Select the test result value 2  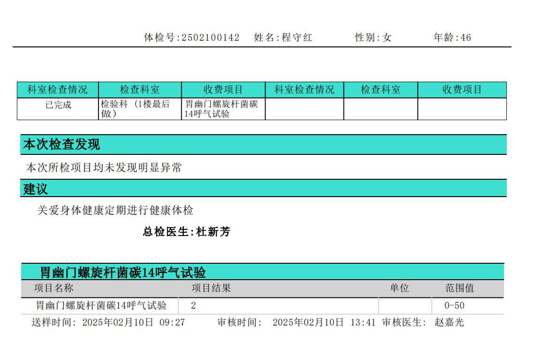(x=193, y=306)
